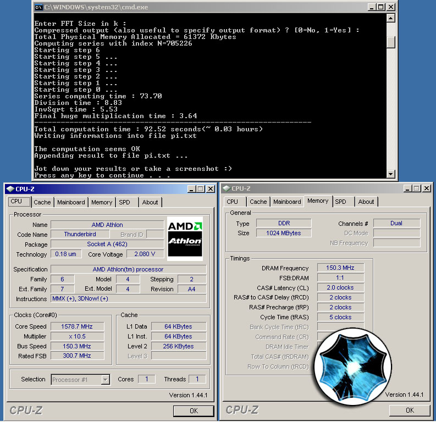Click OK button in left CPU-Z window
This screenshot has width=436, height=422.
click(x=194, y=410)
